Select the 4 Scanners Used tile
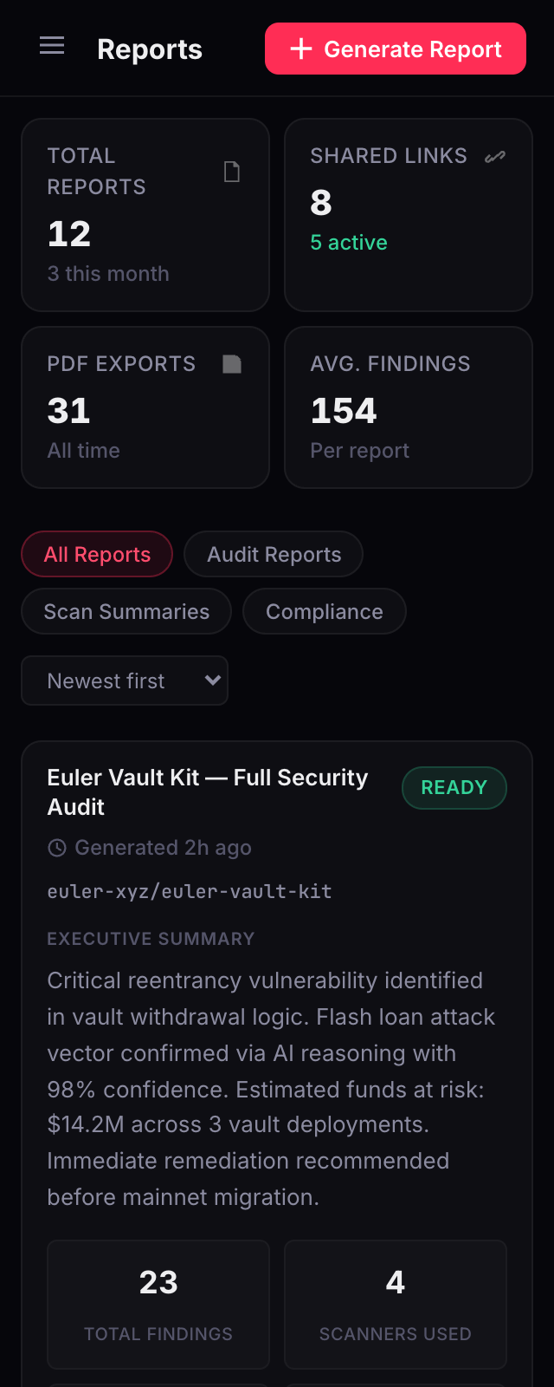The image size is (554, 1387). click(395, 1304)
